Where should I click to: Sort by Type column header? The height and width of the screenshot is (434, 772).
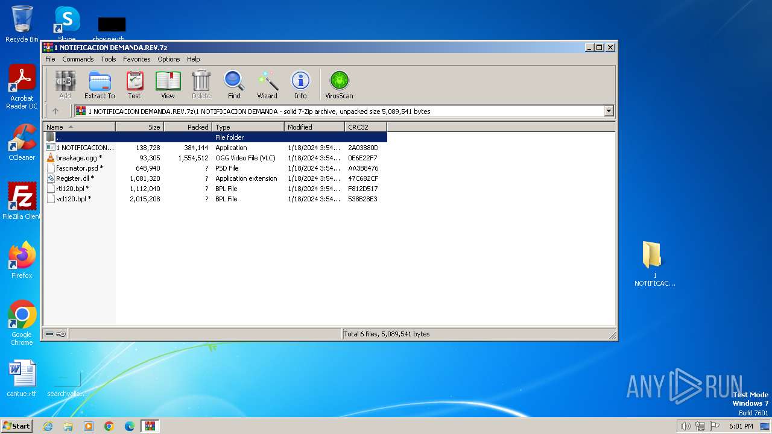point(248,127)
